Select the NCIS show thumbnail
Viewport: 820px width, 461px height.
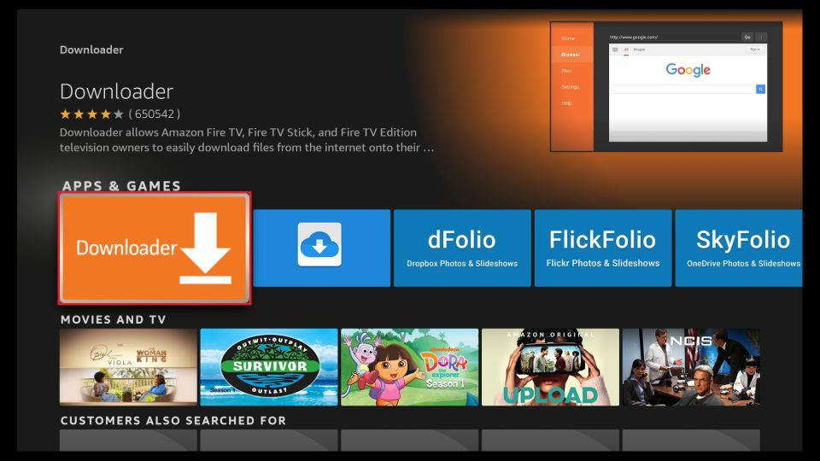691,367
